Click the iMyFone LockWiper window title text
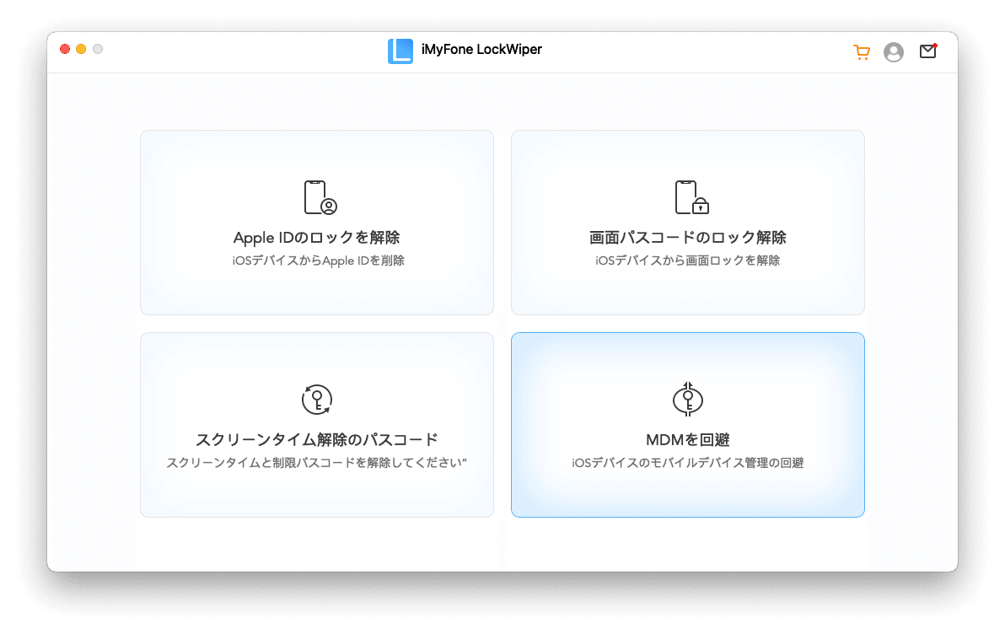Image resolution: width=1005 pixels, height=634 pixels. click(x=481, y=50)
